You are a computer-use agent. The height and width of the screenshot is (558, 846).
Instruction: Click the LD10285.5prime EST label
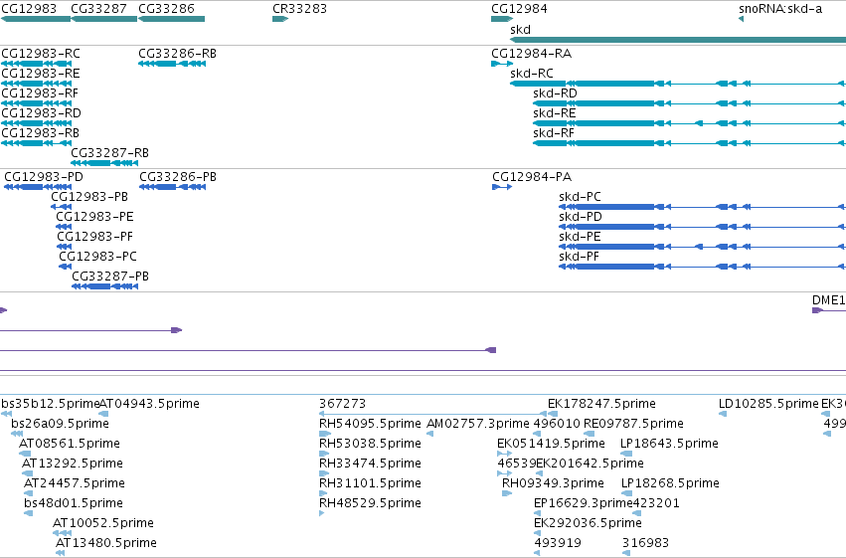(x=768, y=404)
